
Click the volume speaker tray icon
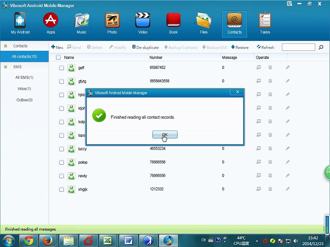[296, 241]
